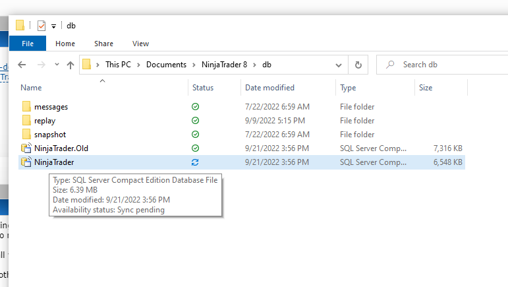Open the address bar history dropdown
This screenshot has height=287, width=508.
tap(339, 65)
